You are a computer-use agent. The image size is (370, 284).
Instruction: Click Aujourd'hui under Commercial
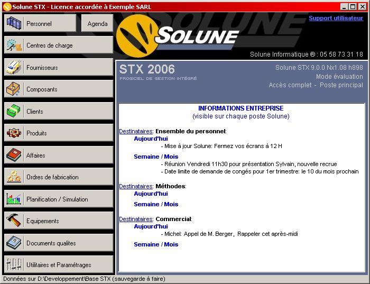click(x=151, y=226)
